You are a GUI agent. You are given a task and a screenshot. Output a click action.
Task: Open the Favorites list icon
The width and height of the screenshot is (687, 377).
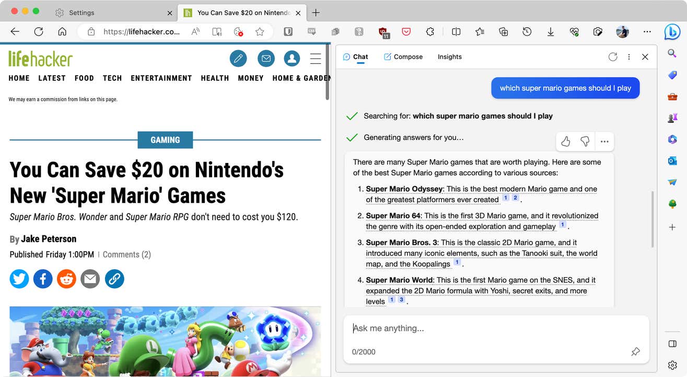(x=480, y=32)
